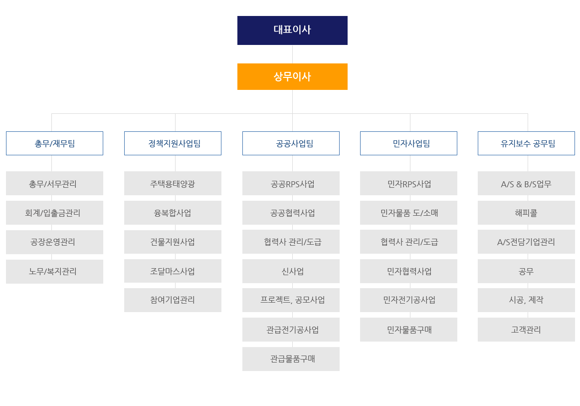Click the 공공RPS사업 box

click(x=291, y=183)
